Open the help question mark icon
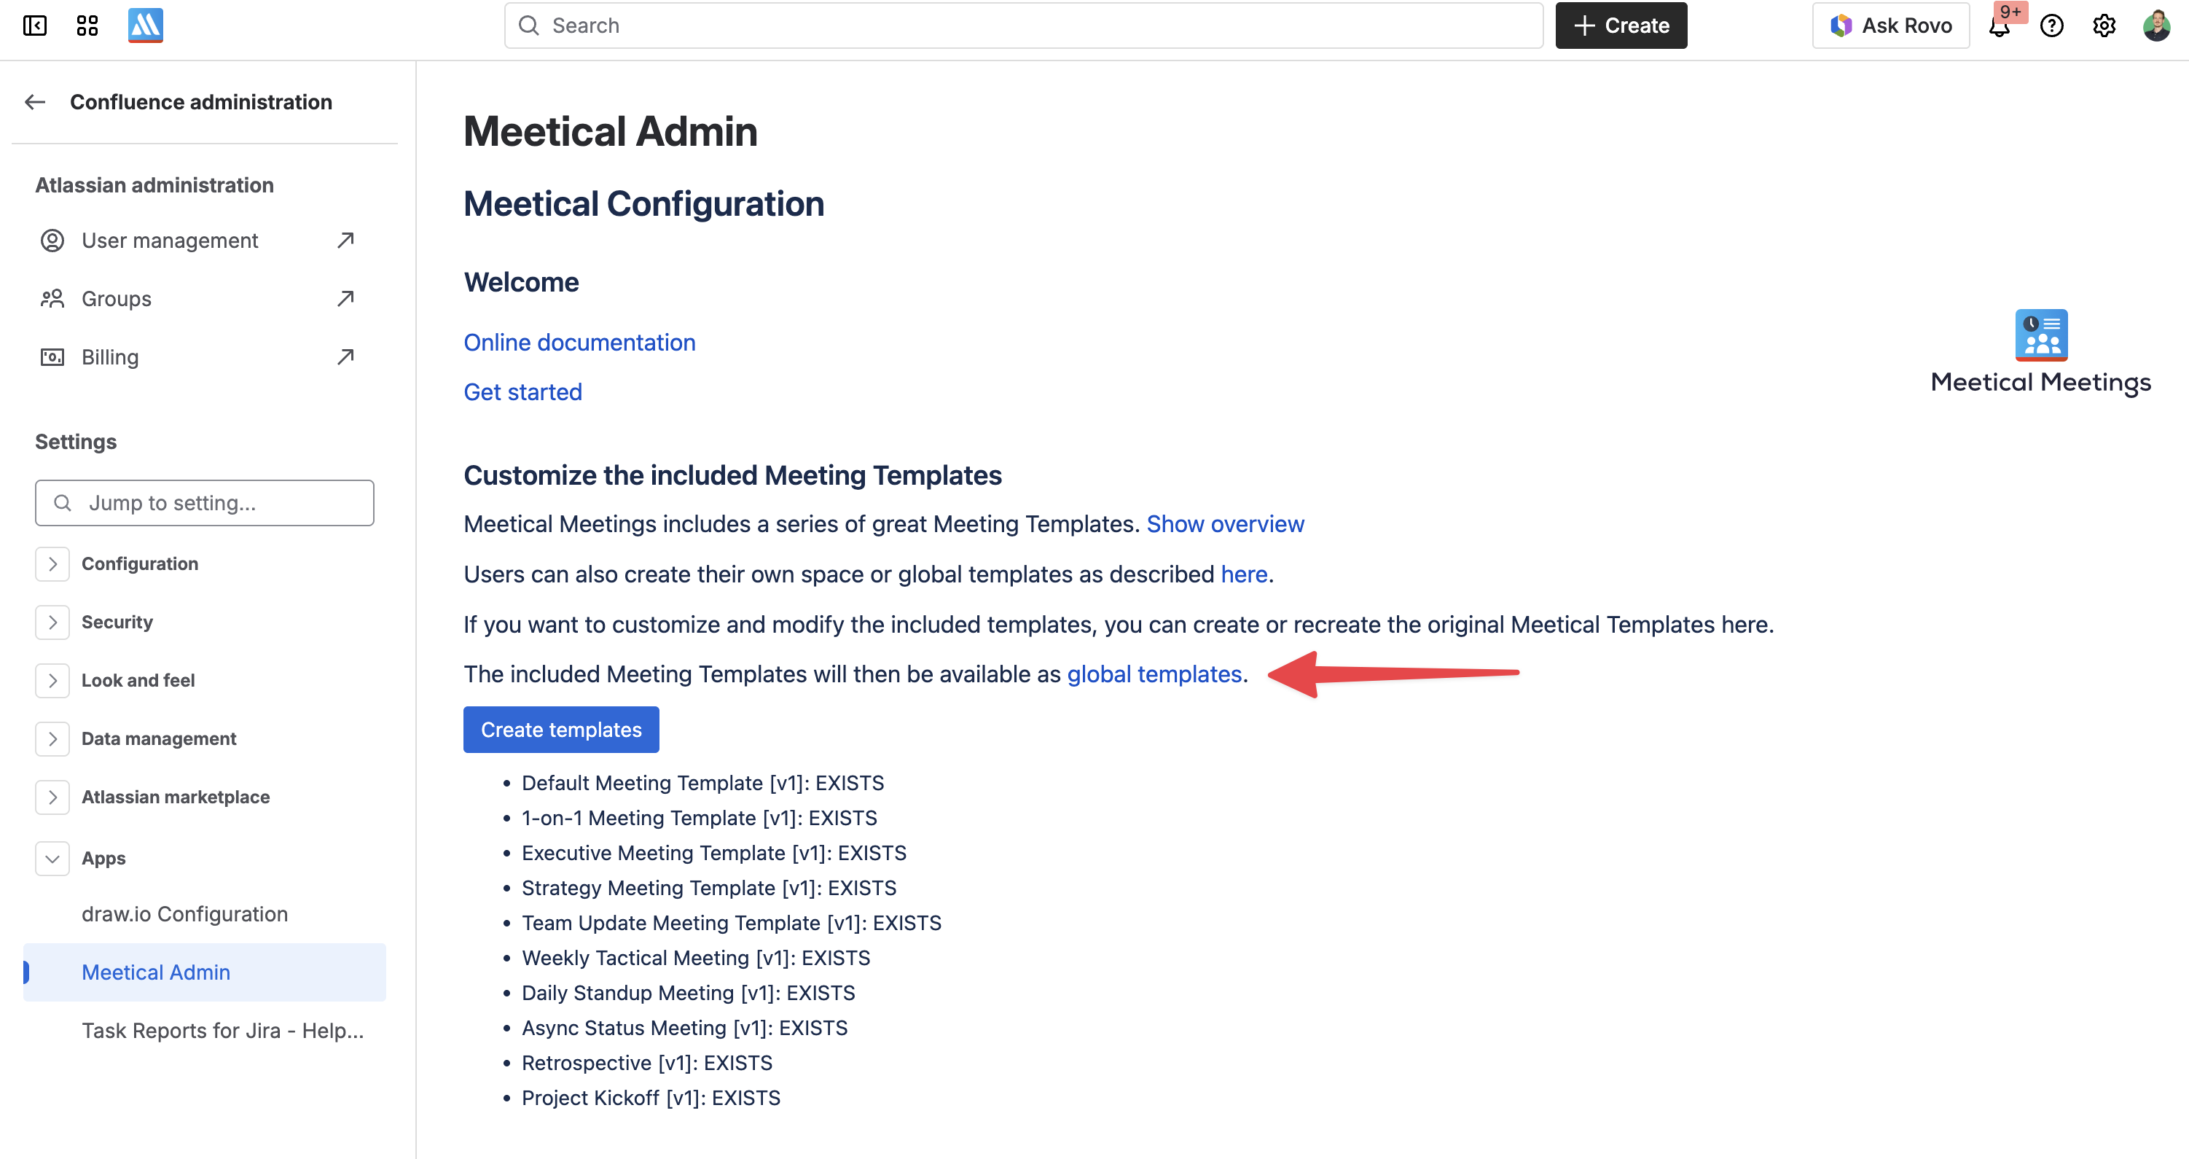 point(2052,26)
